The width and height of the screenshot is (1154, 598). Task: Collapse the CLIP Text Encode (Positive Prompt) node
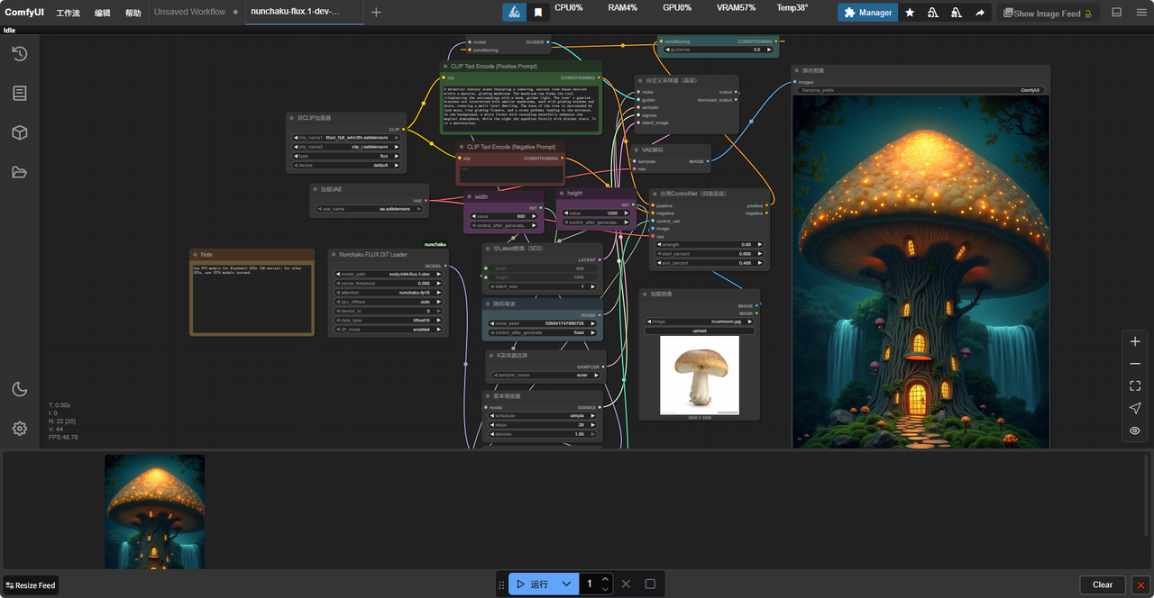coord(445,66)
